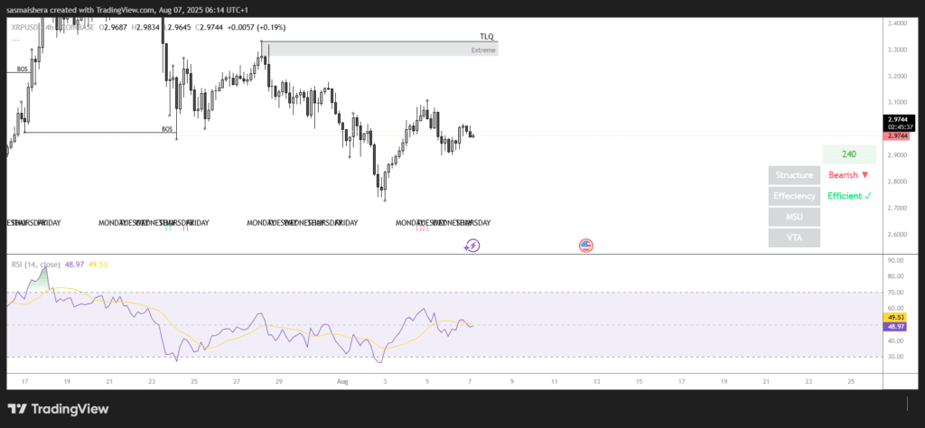925x428 pixels.
Task: Click the TradingView logo in footer
Action: pos(59,409)
